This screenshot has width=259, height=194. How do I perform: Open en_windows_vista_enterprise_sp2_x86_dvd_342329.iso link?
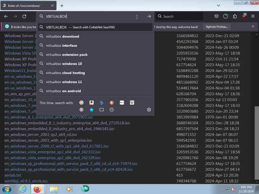[x=52, y=158]
